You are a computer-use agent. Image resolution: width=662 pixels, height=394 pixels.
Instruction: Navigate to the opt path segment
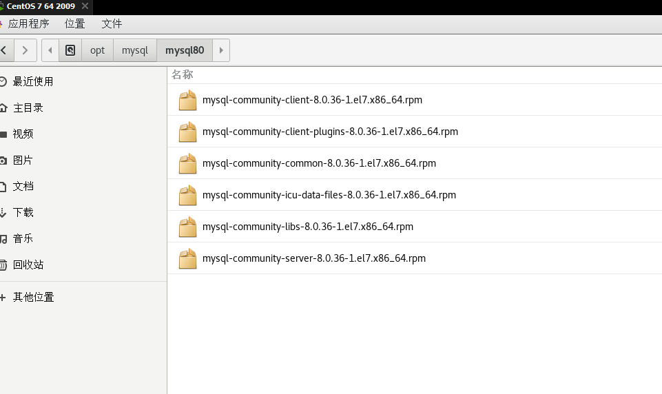tap(98, 50)
